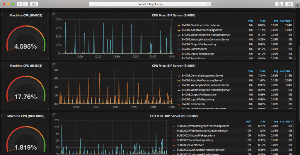This screenshot has width=300, height=155.
Task: Click the Safari forward navigation arrow
Action: click(x=25, y=4)
